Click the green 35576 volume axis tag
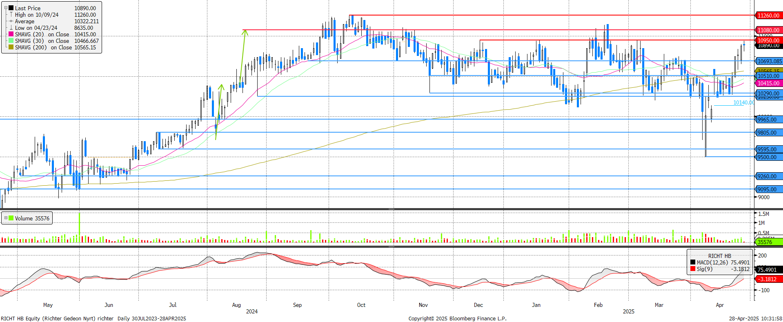This screenshot has height=322, width=783. pos(768,242)
